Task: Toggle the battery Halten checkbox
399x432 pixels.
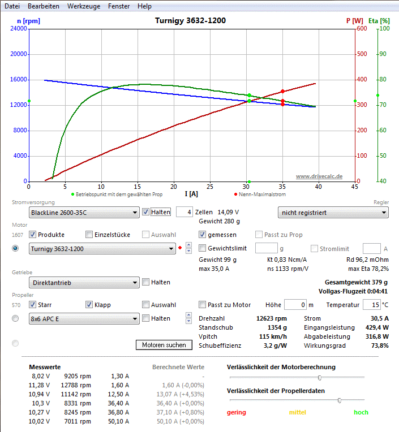Action: pos(146,212)
